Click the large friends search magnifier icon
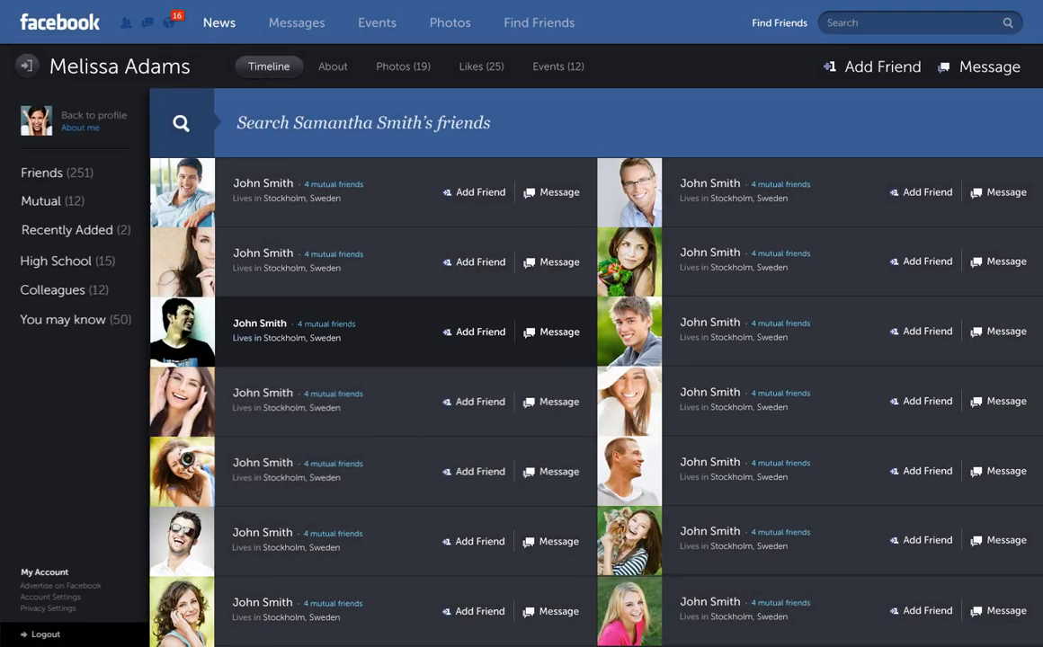The width and height of the screenshot is (1043, 647). pos(182,124)
